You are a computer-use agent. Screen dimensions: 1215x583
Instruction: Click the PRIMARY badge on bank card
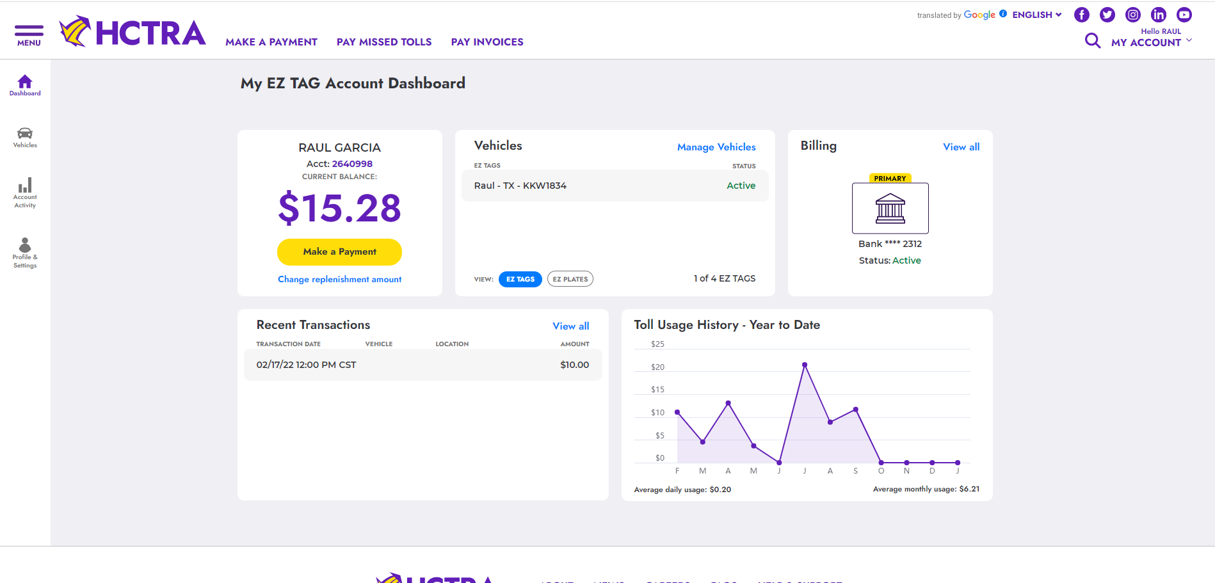click(x=890, y=179)
